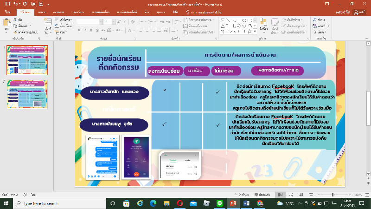Switch to the Insert ribbon tab
371x209 pixels.
(42, 11)
